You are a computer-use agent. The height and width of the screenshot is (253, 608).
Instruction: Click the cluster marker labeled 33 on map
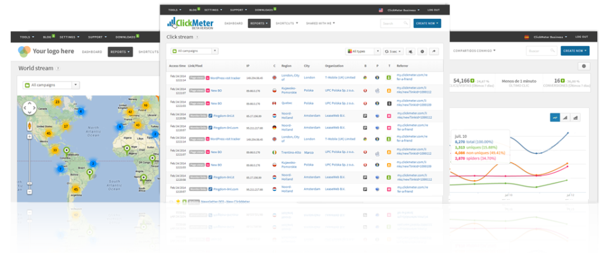(55, 151)
